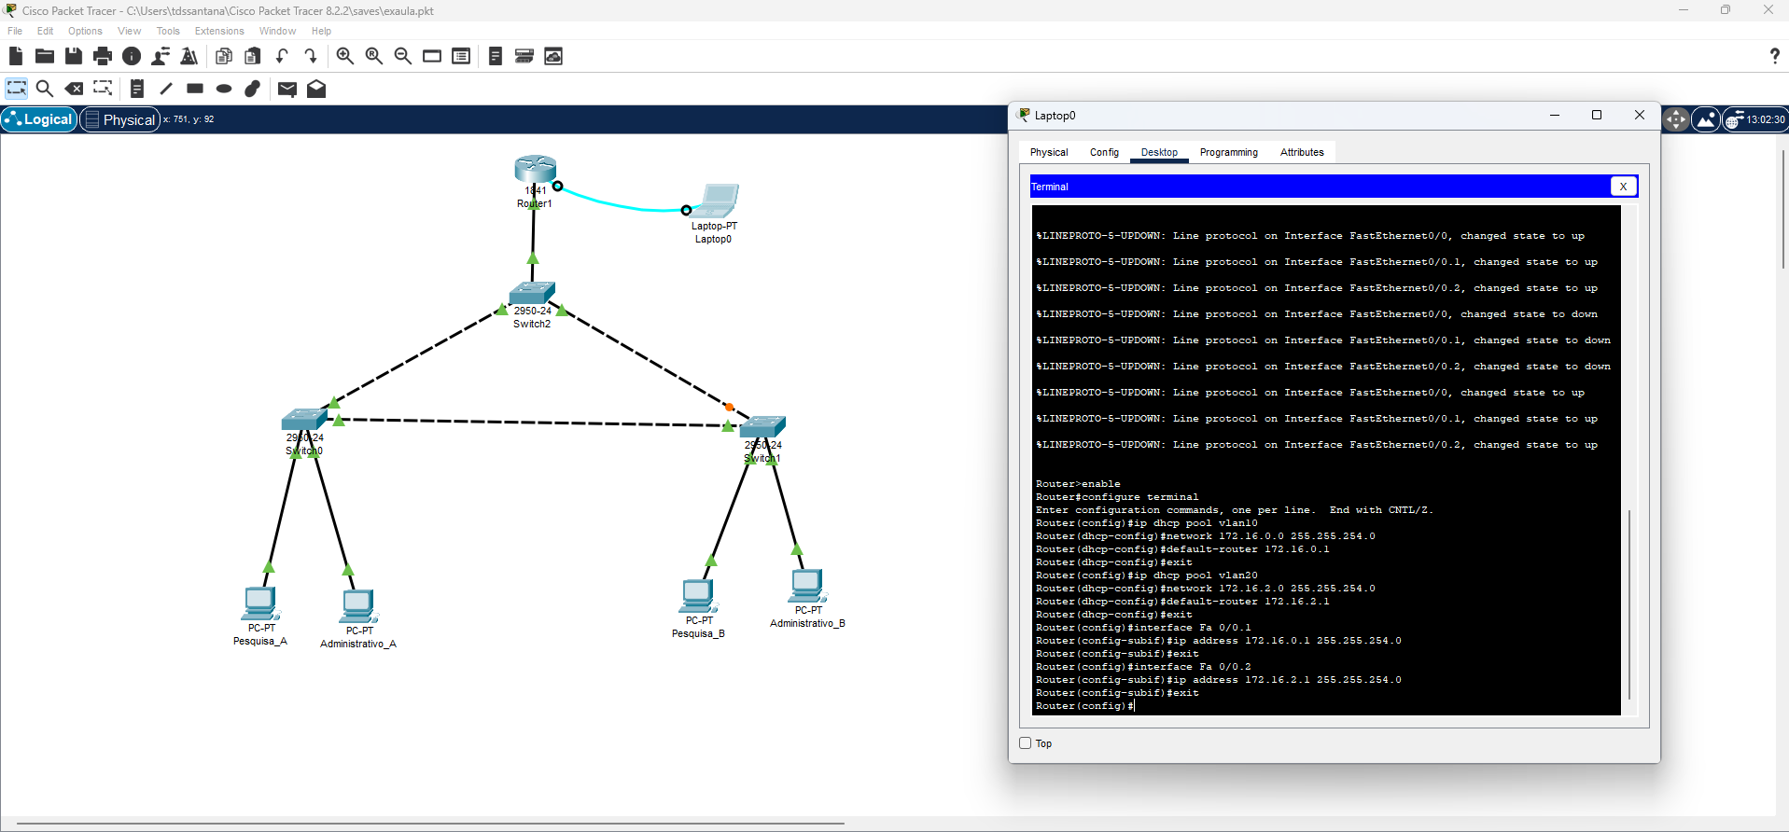Open the Options menu
Image resolution: width=1789 pixels, height=832 pixels.
coord(85,31)
